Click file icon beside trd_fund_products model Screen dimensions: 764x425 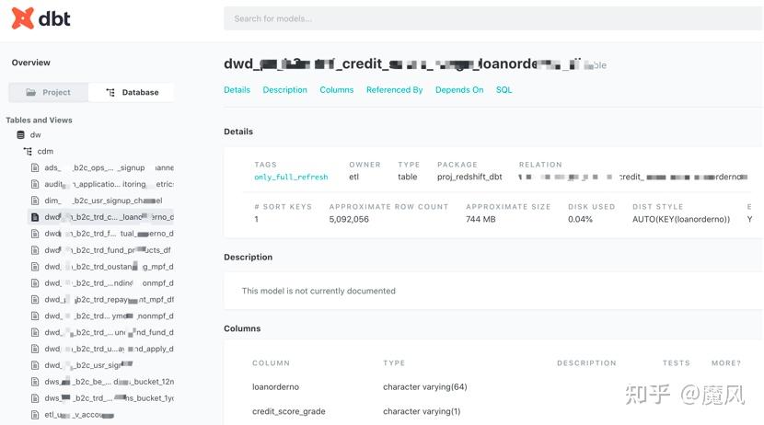tap(36, 250)
